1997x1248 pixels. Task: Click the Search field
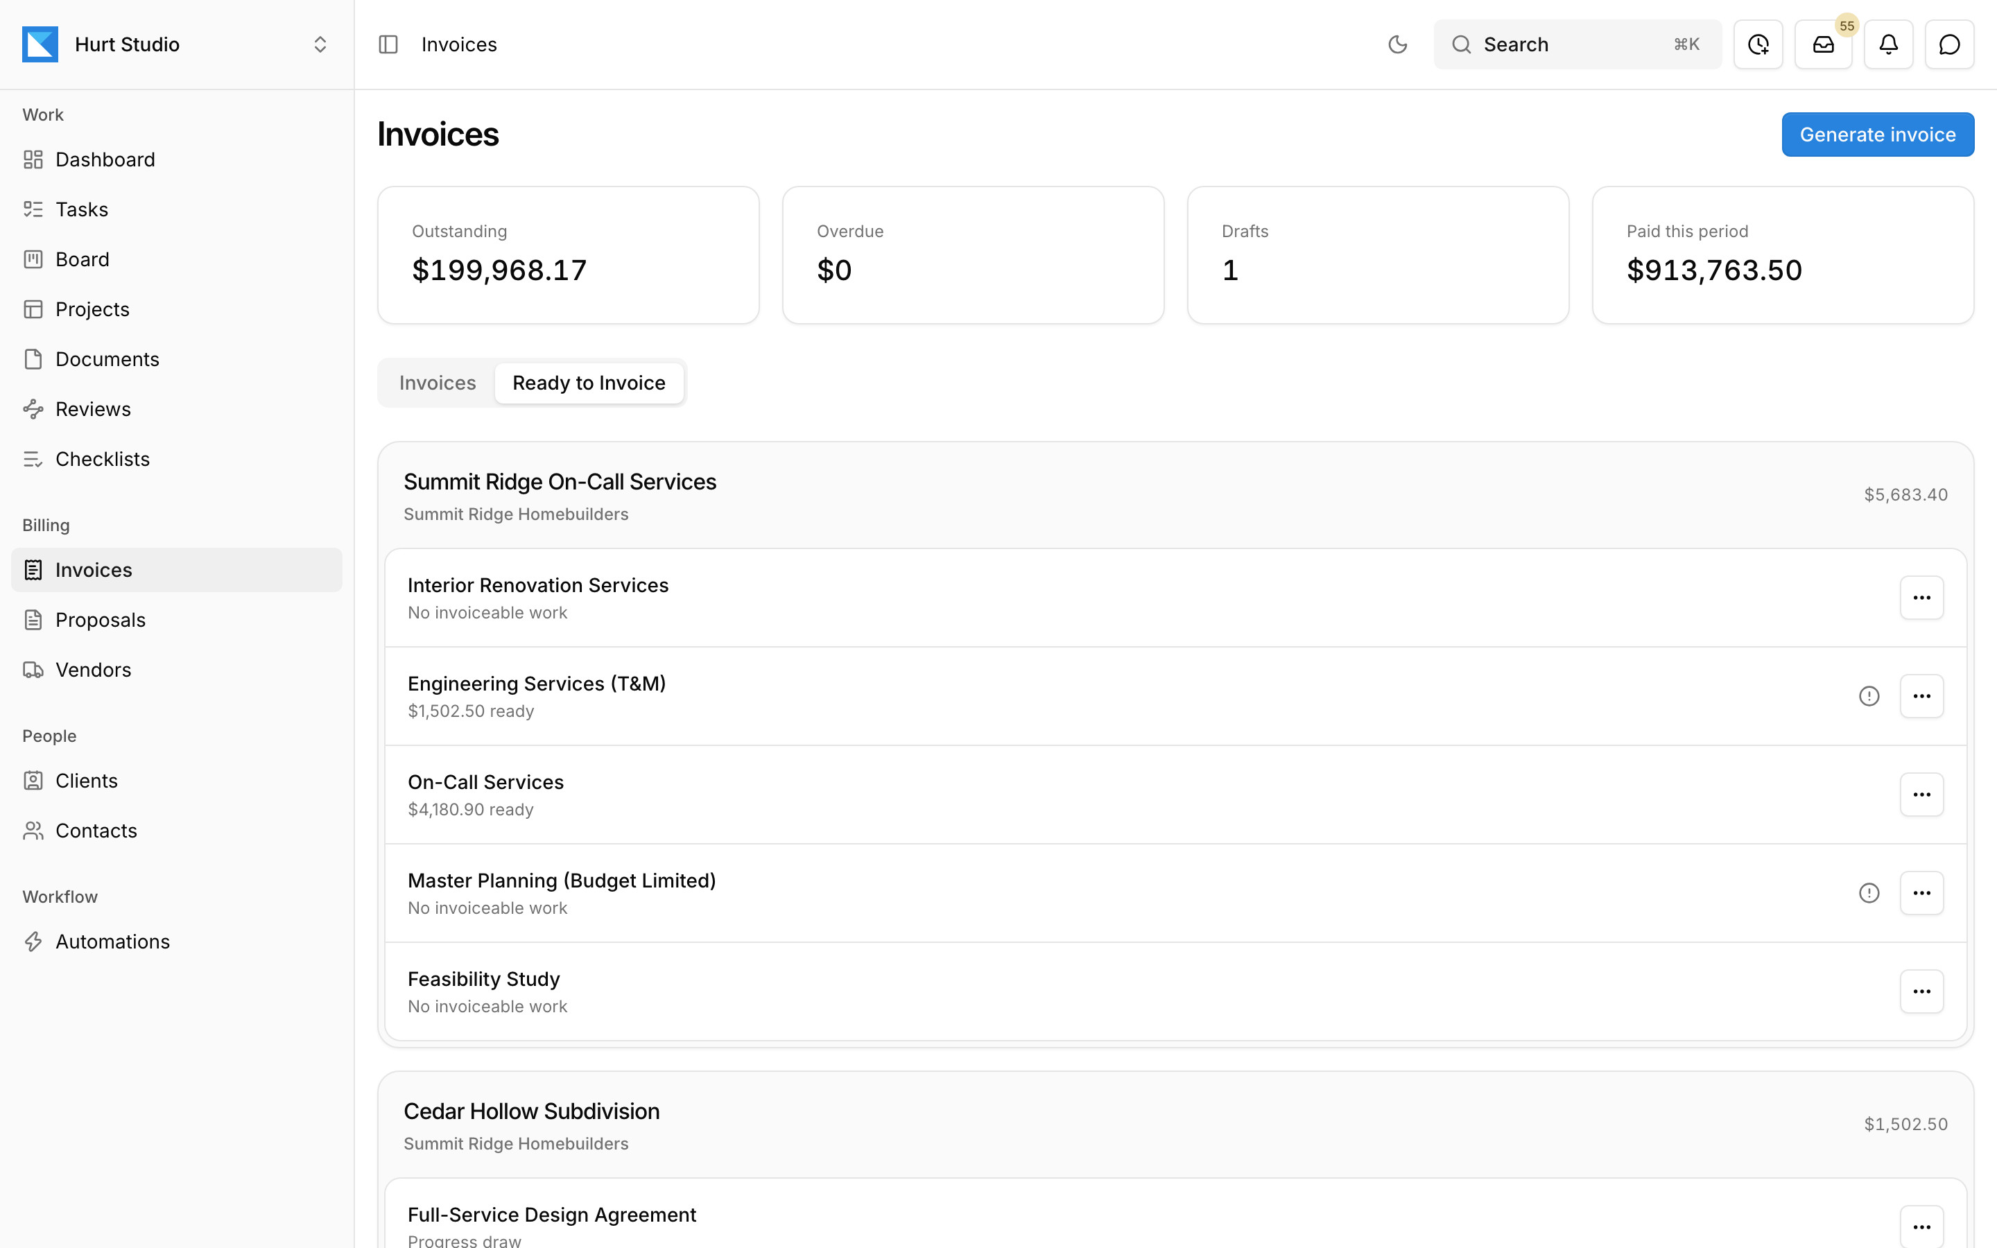(x=1577, y=44)
